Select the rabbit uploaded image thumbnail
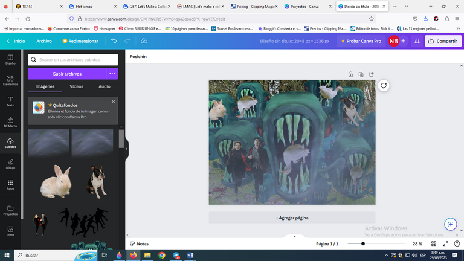 pyautogui.click(x=56, y=181)
